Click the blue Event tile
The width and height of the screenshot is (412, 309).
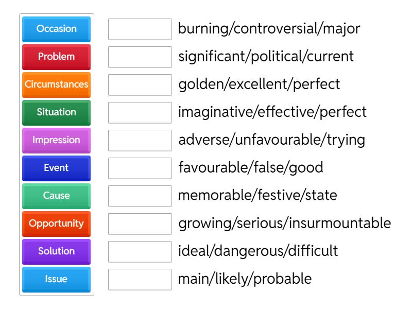[57, 168]
